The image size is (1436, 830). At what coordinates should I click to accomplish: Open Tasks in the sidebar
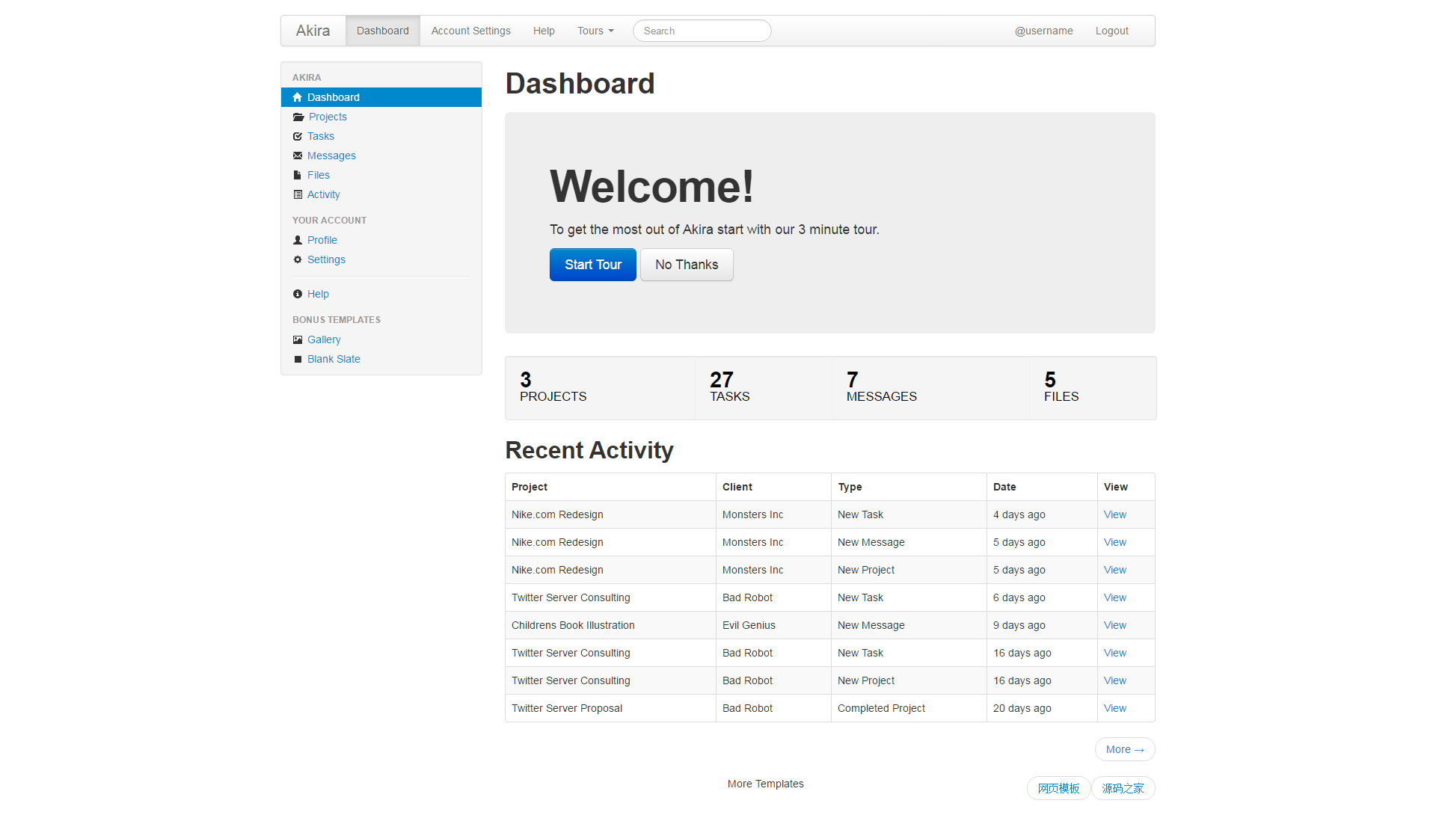click(321, 136)
